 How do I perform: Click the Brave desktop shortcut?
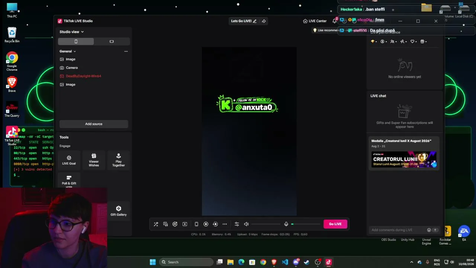[12, 84]
